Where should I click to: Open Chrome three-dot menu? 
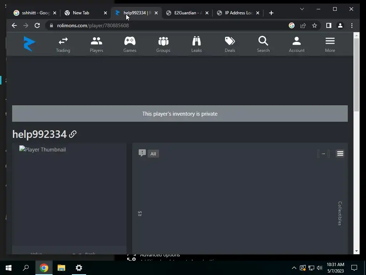352,25
